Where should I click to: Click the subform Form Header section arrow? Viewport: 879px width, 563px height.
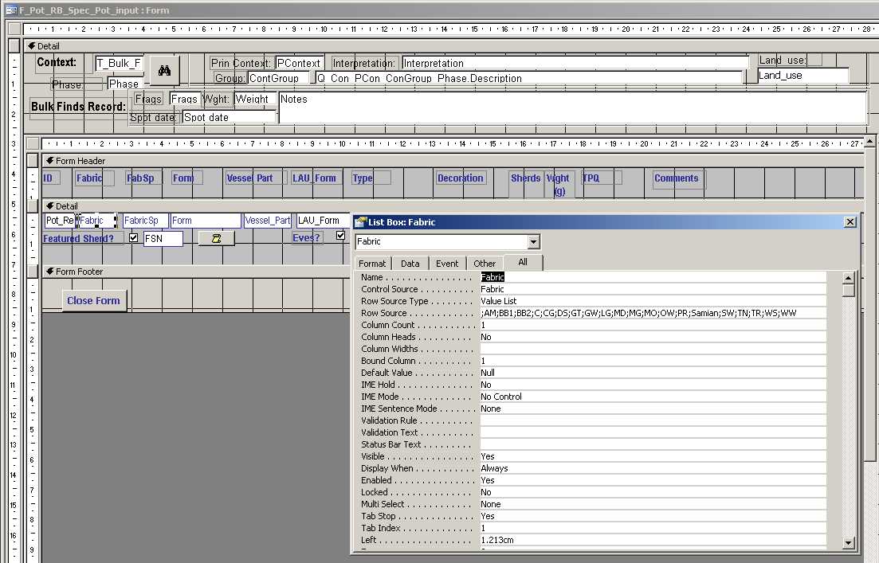(49, 161)
